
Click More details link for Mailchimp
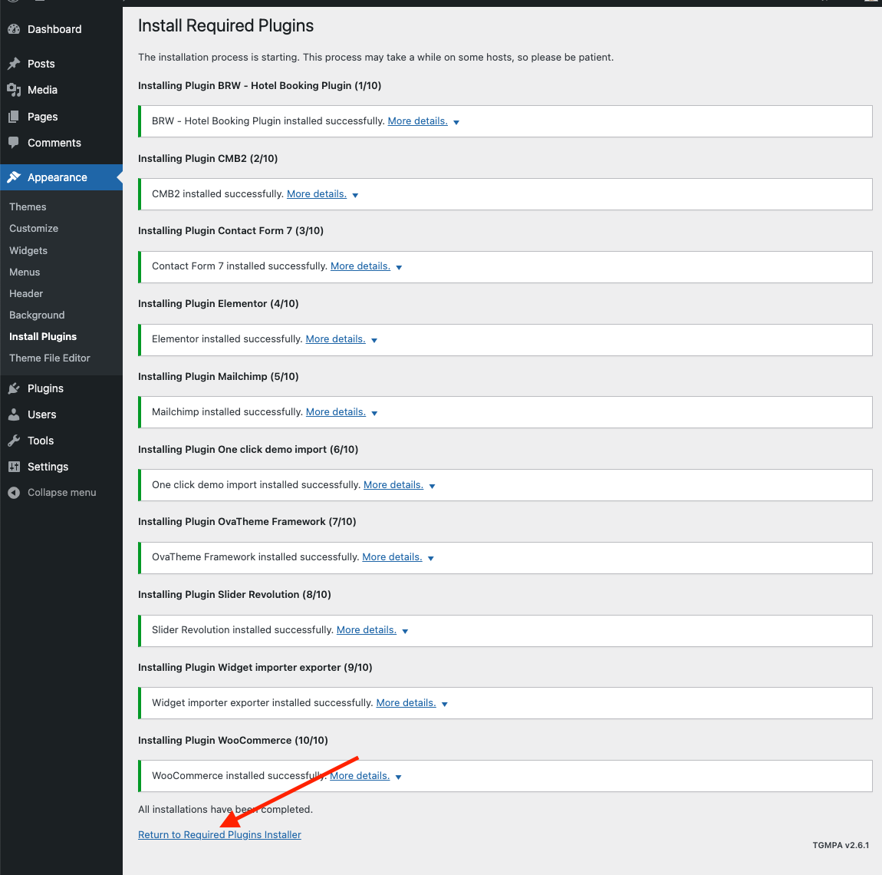[x=336, y=412]
